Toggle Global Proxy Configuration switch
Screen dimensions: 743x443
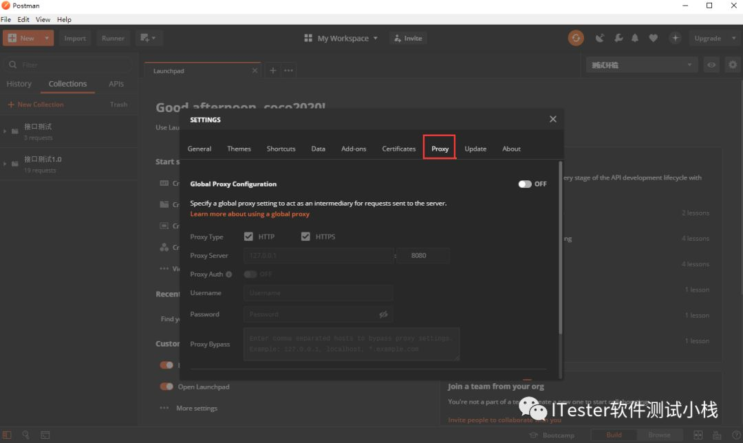pyautogui.click(x=524, y=184)
